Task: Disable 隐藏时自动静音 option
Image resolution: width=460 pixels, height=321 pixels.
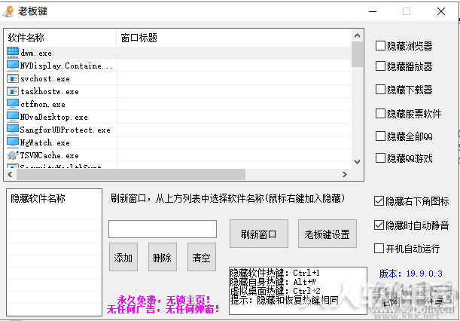Action: click(379, 225)
